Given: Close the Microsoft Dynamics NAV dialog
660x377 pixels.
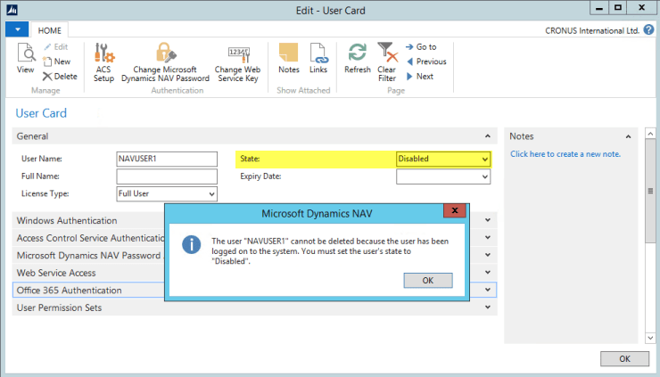Looking at the screenshot, I should [455, 210].
